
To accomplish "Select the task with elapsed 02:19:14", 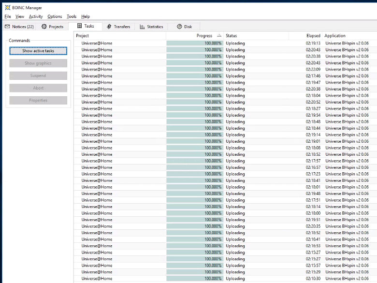I will click(x=225, y=135).
